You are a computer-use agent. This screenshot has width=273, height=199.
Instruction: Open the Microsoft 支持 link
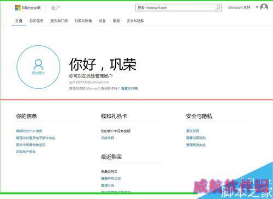[239, 8]
